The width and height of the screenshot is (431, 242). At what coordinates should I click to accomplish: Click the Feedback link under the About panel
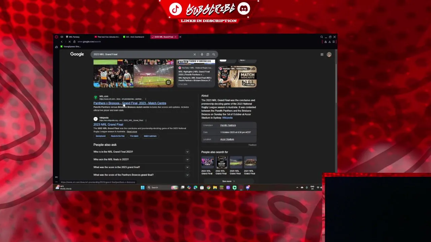253,145
